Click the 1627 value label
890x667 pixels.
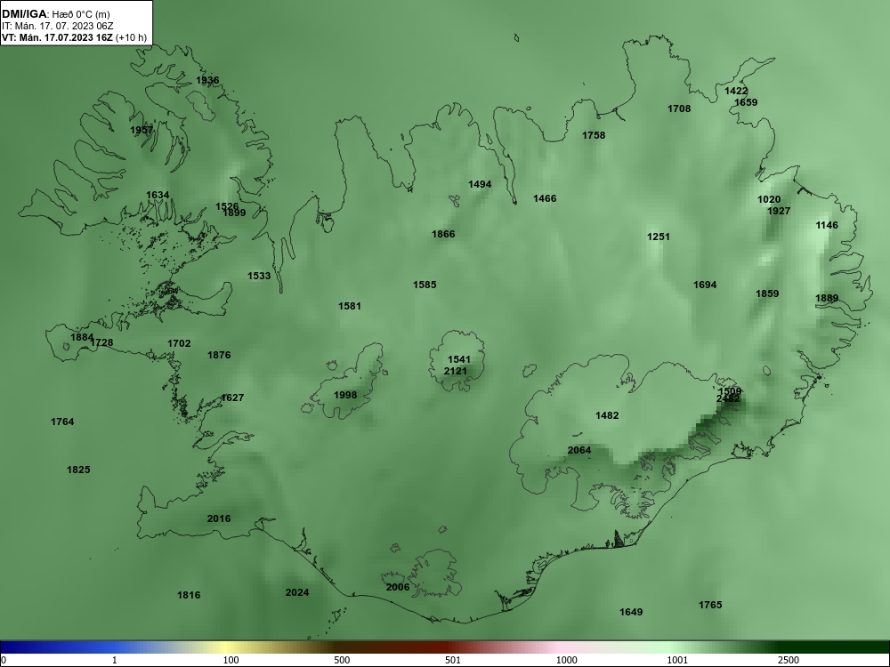pyautogui.click(x=232, y=398)
